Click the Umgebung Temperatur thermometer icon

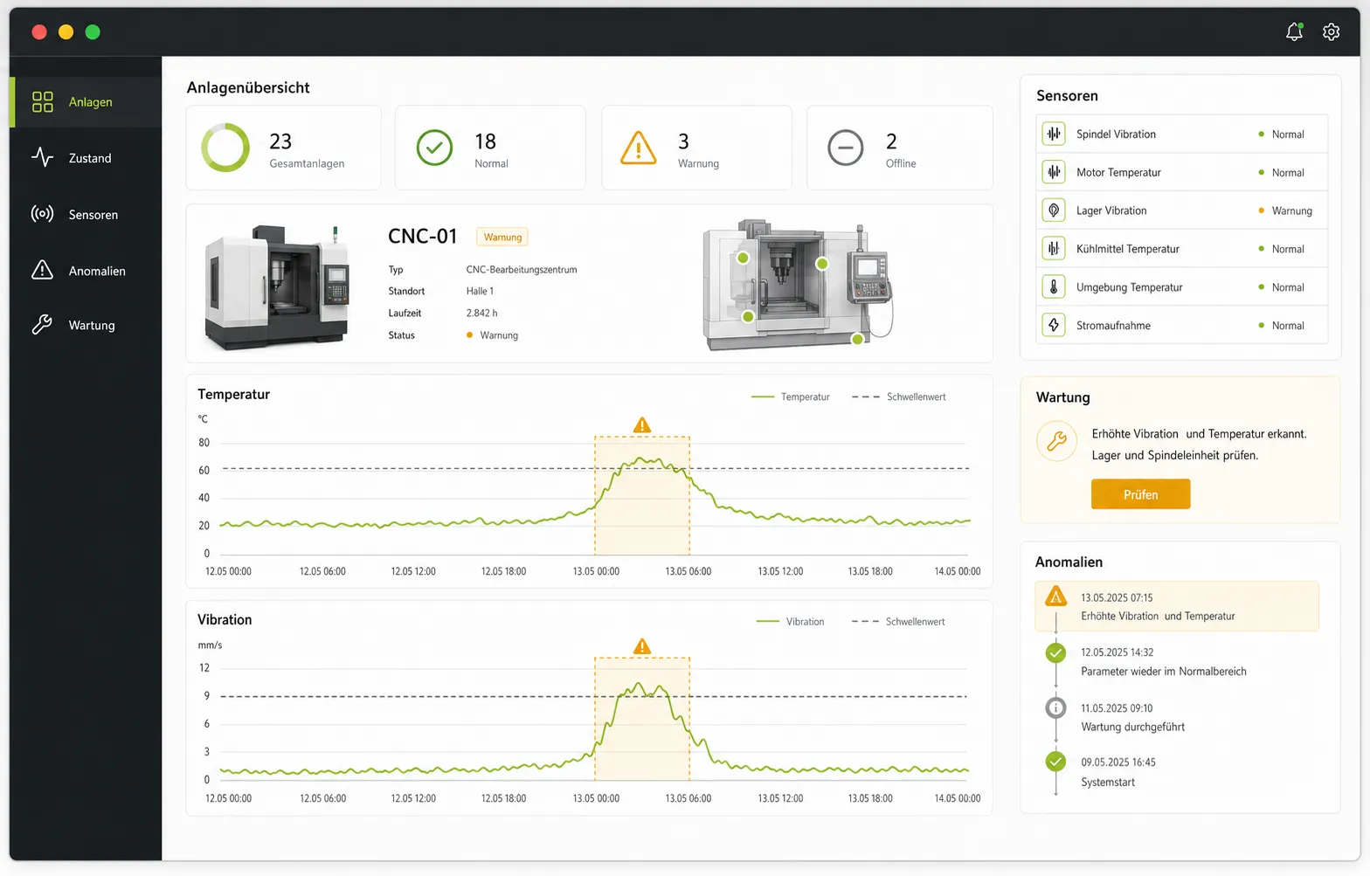tap(1054, 286)
